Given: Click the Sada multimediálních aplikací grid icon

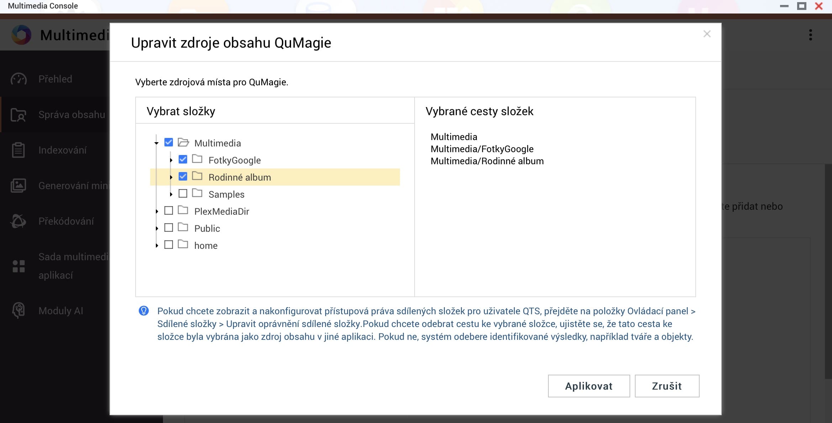Looking at the screenshot, I should click(x=19, y=266).
